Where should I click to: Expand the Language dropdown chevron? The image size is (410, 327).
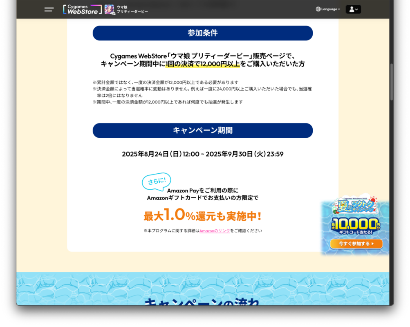click(x=339, y=9)
